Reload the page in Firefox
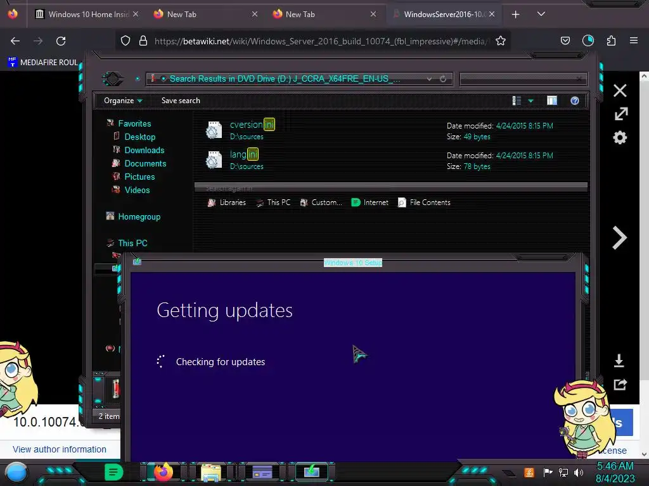Viewport: 649px width, 486px height. 61,41
